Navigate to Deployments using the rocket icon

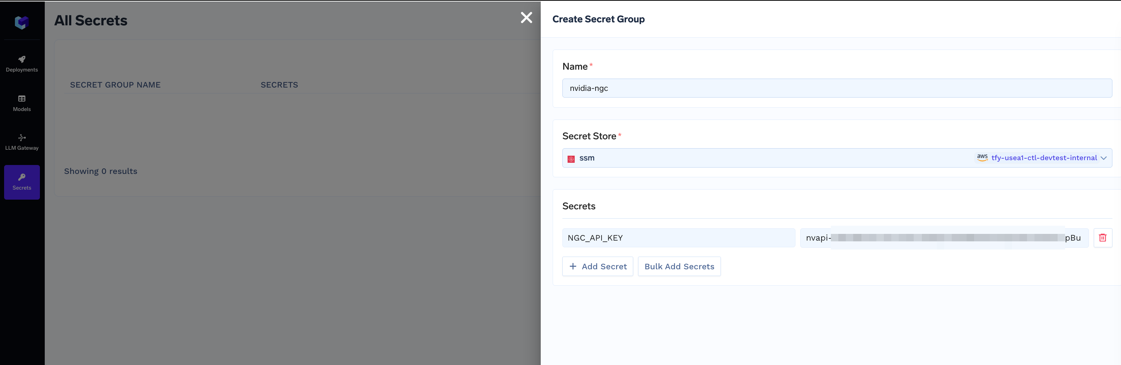pyautogui.click(x=22, y=60)
